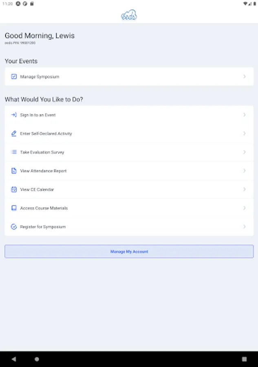Click the Attendance Report document icon
The image size is (258, 367).
point(14,171)
